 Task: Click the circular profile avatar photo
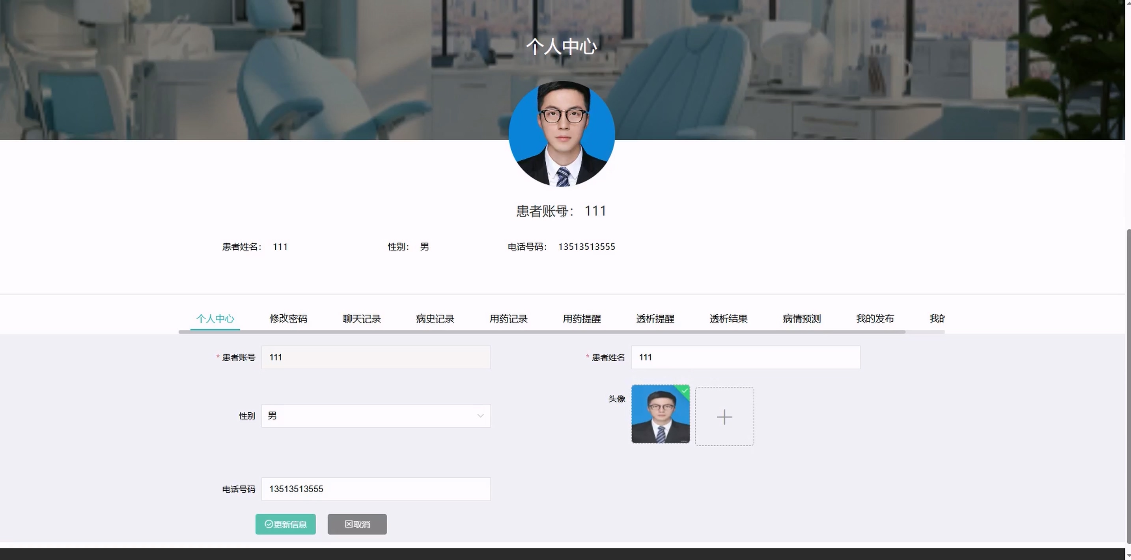pyautogui.click(x=562, y=134)
